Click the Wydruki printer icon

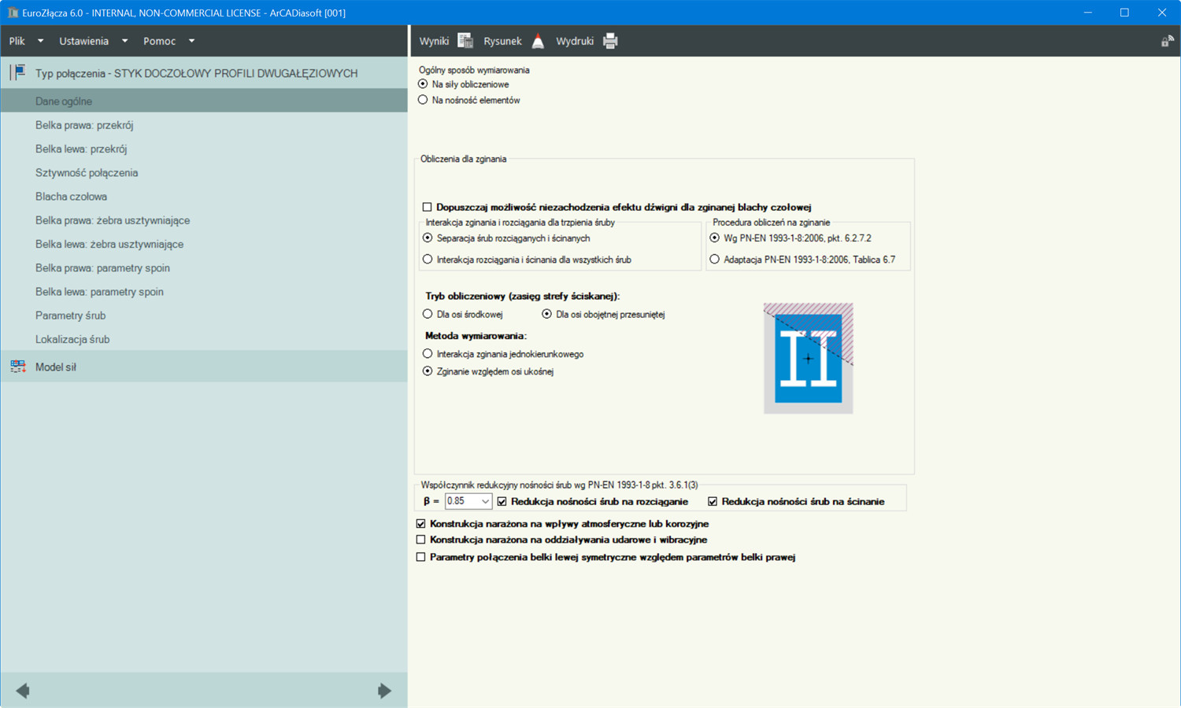pos(610,41)
